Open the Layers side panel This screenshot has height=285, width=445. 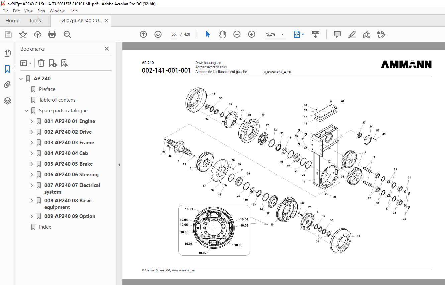(x=7, y=101)
